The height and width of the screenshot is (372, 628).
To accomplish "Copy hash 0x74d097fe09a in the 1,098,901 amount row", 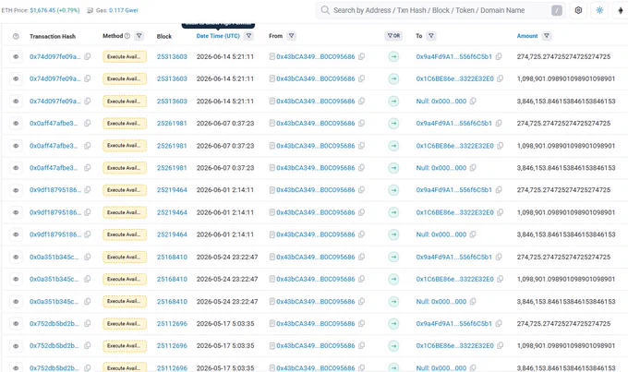I will pos(88,78).
